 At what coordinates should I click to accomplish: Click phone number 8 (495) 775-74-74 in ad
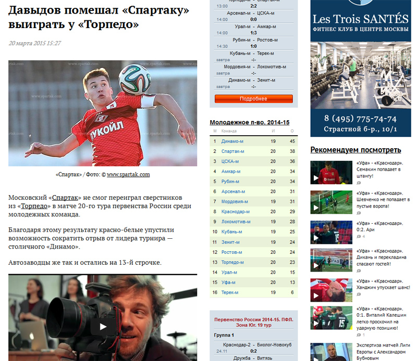(360, 119)
